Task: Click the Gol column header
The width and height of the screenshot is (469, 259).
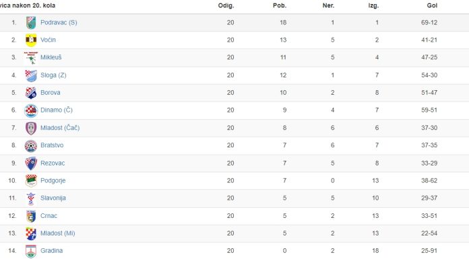Action: (432, 5)
